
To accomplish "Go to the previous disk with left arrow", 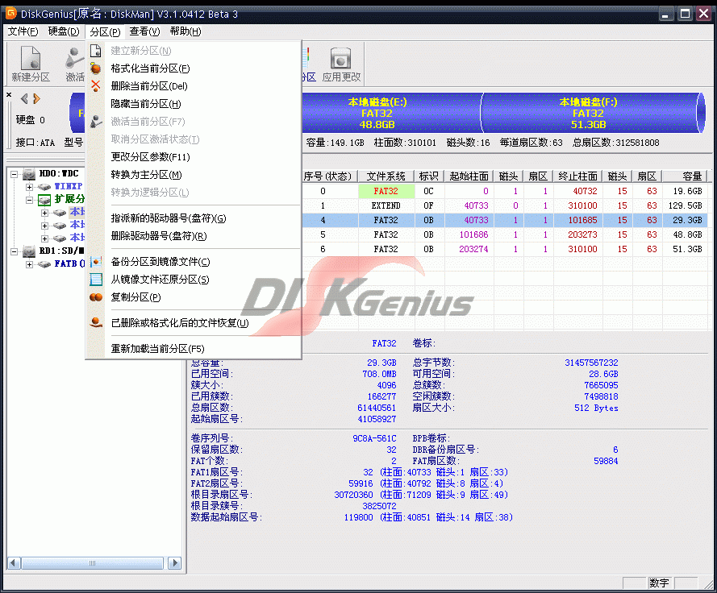I will [24, 98].
